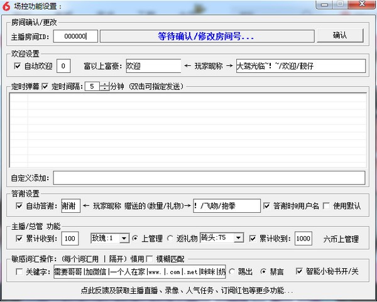
Task: Click the 确认 button
Action: (340, 35)
